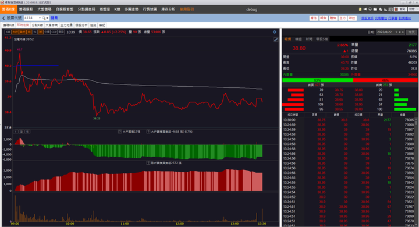Viewport: 419px width, 227px height.
Task: Expand the stock code 4114 dropdown
Action: 40,18
